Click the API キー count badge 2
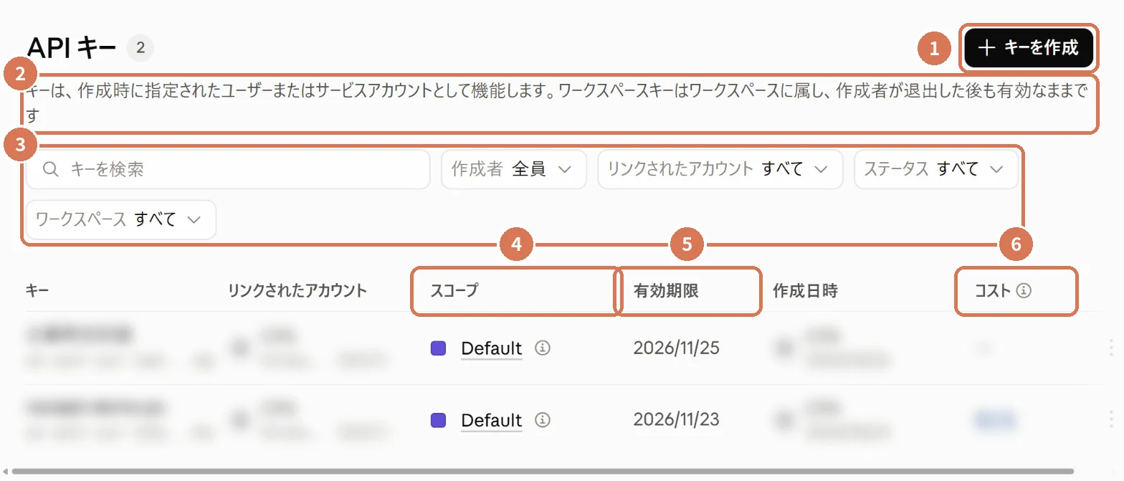The width and height of the screenshot is (1124, 481). coord(140,48)
